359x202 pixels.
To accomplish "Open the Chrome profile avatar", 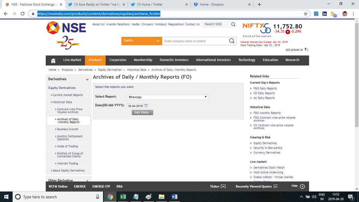I will [345, 14].
